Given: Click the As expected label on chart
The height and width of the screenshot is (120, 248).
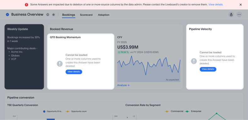Looking at the screenshot, I should [172, 80].
